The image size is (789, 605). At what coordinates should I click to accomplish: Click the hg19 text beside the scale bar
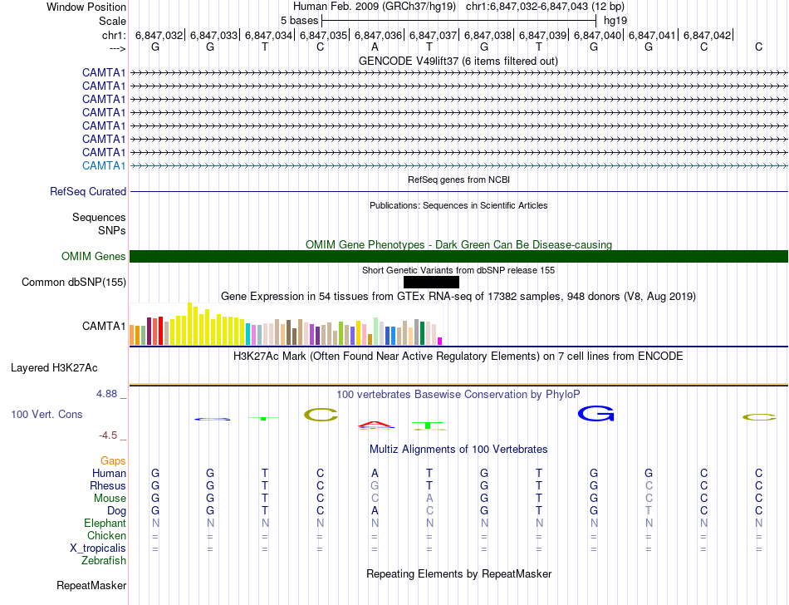coord(615,21)
